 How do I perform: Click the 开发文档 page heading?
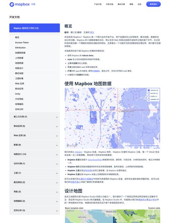pyautogui.click(x=14, y=17)
